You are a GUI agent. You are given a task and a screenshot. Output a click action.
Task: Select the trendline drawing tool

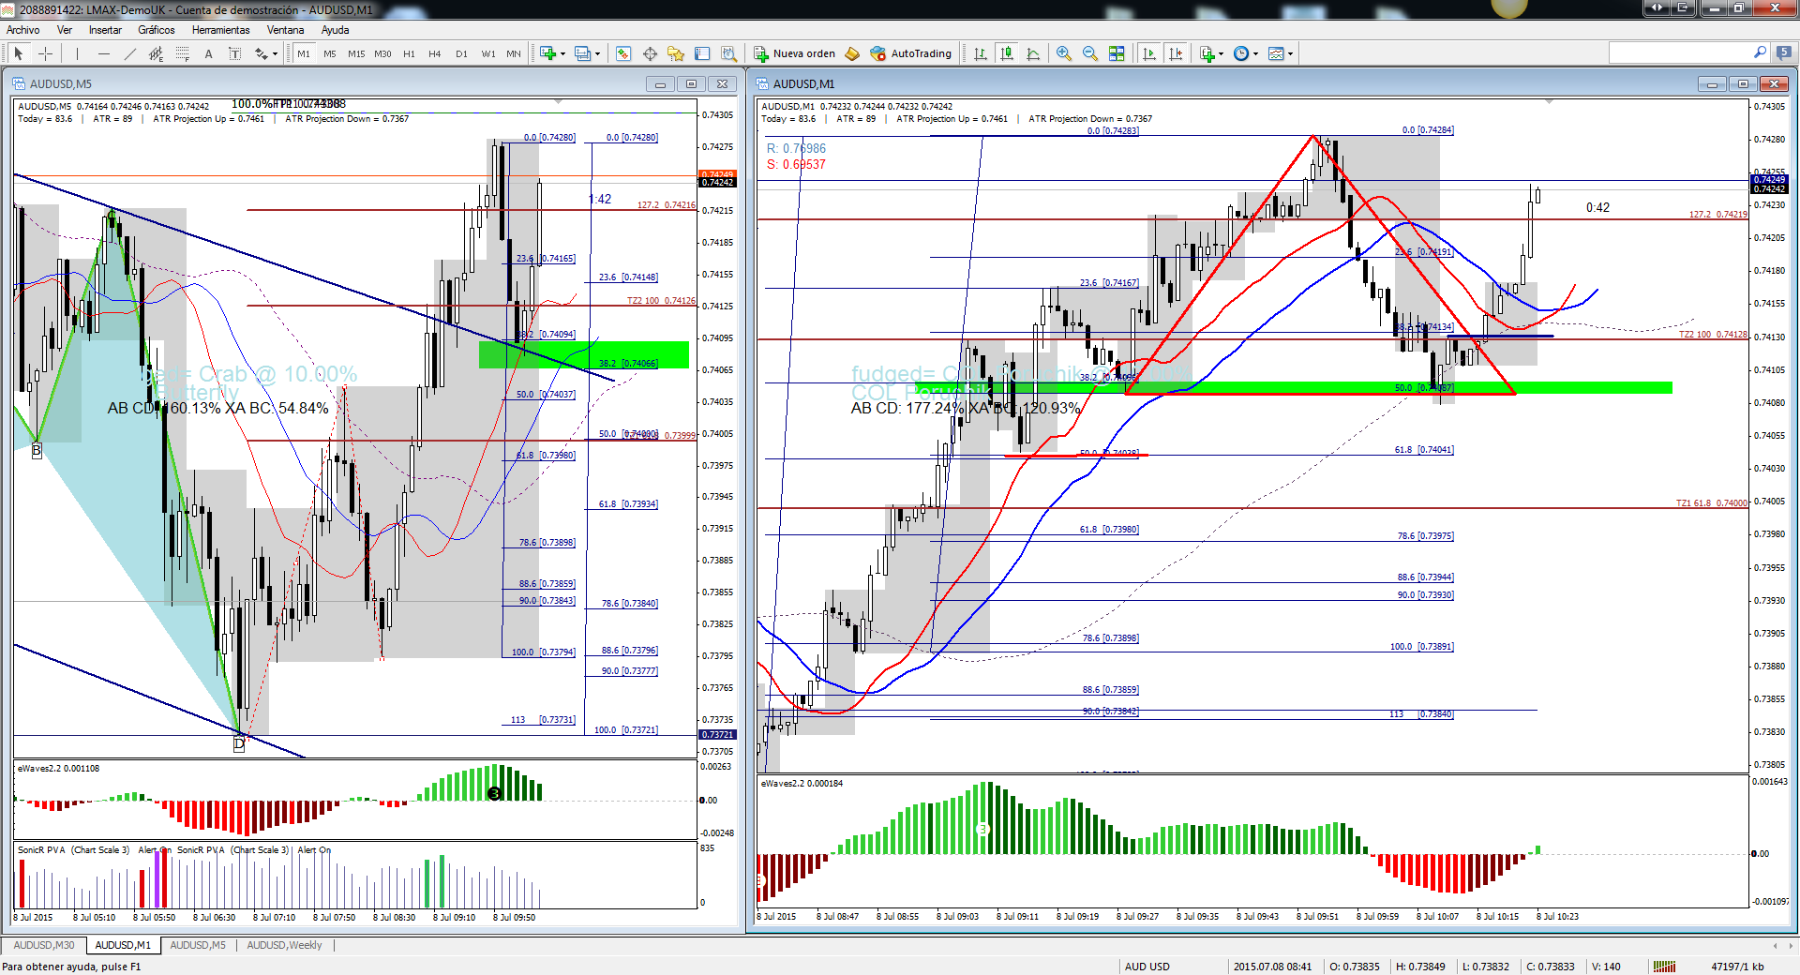coord(130,53)
